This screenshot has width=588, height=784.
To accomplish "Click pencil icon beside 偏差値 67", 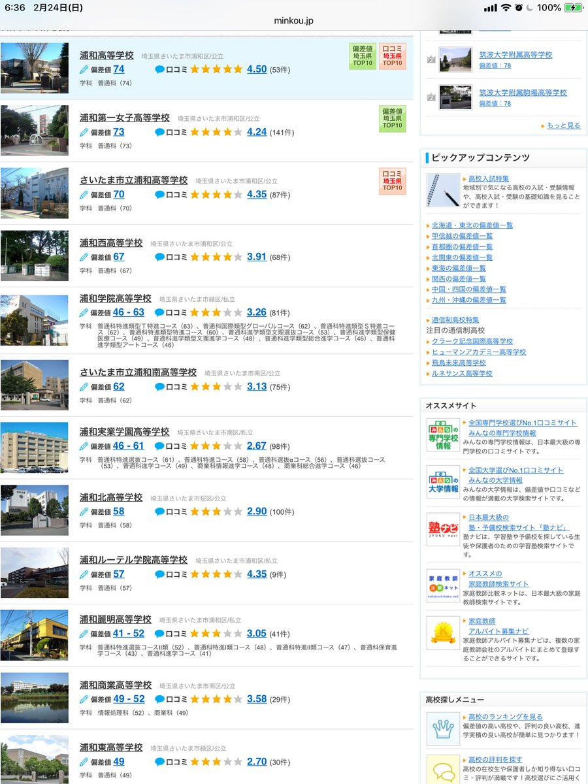I will (x=84, y=257).
